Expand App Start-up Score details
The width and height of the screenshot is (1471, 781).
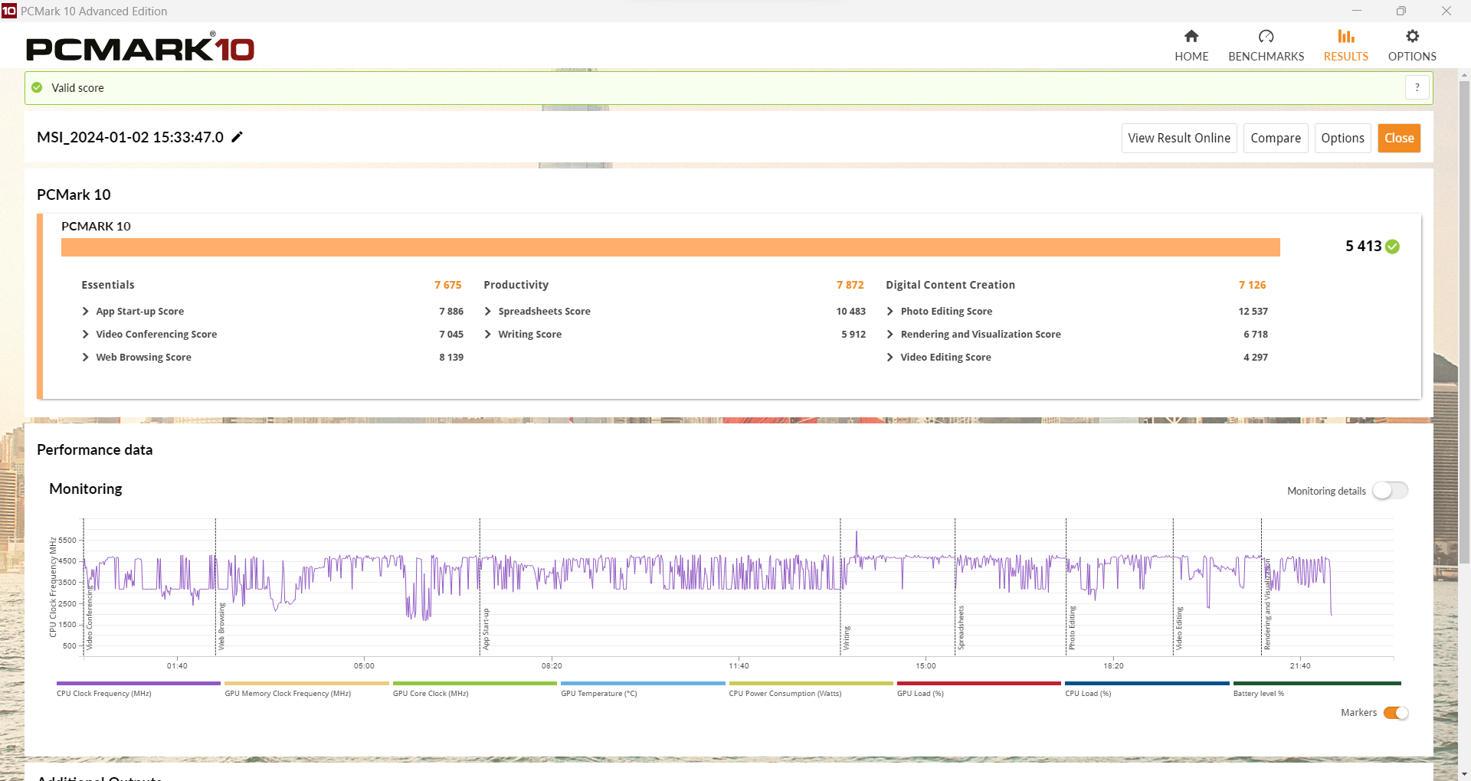86,312
